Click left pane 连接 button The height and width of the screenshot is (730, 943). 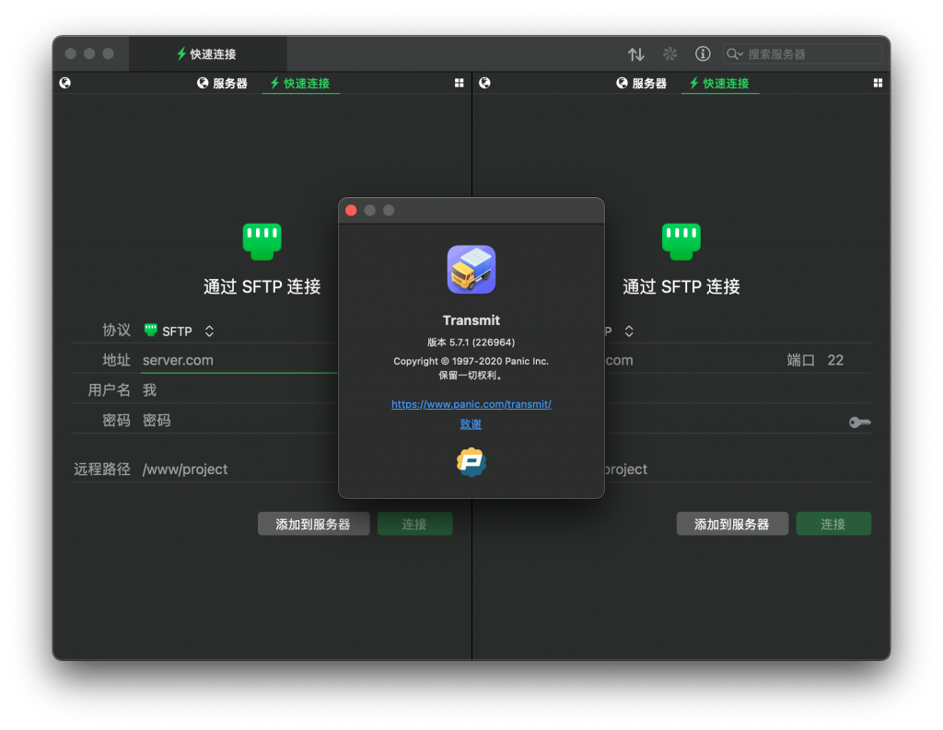(x=414, y=524)
